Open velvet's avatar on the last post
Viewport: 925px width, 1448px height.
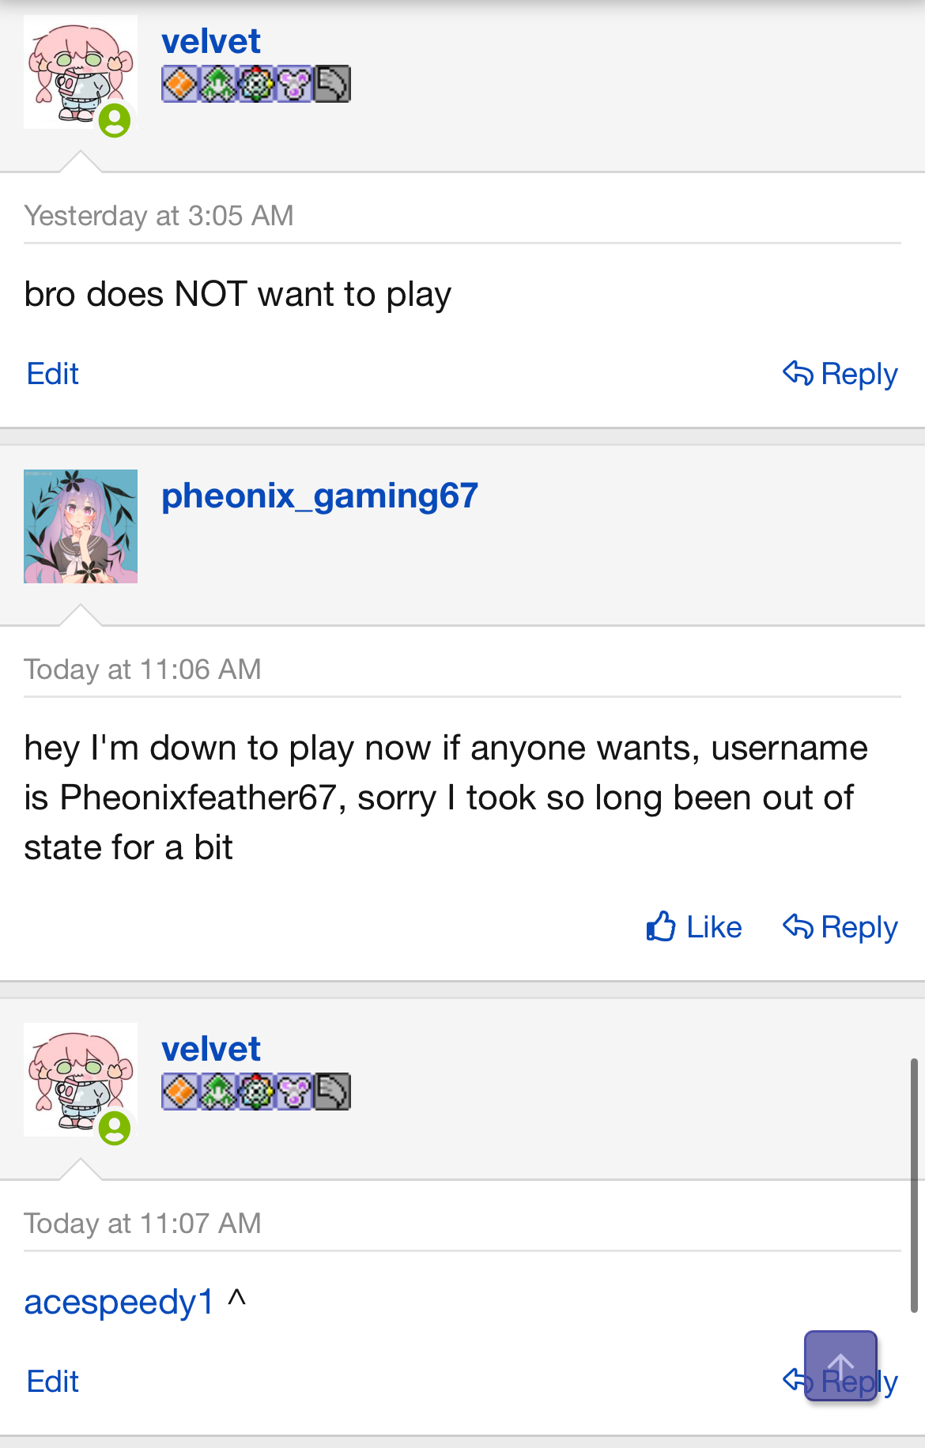(x=81, y=1080)
